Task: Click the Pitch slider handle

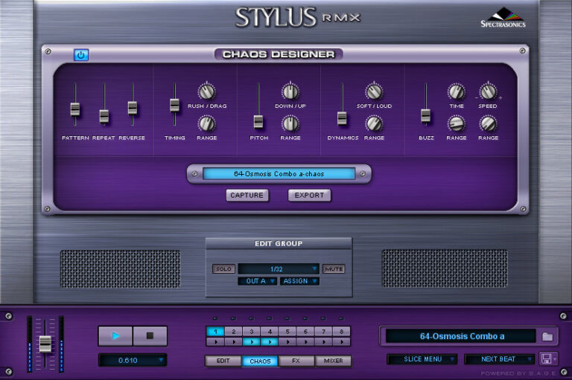Action: click(258, 122)
